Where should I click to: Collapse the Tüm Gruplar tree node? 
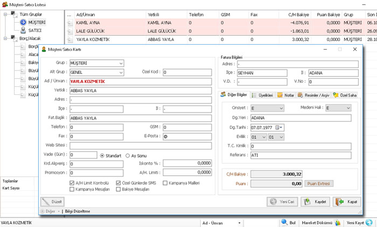coord(5,15)
